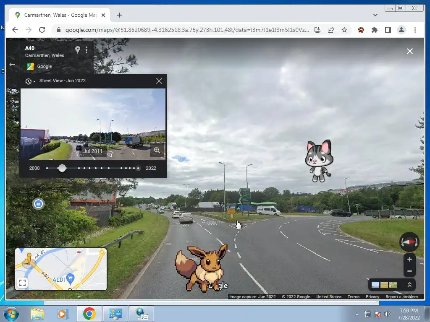This screenshot has width=430, height=322.
Task: Click the United States link
Action: 328,296
